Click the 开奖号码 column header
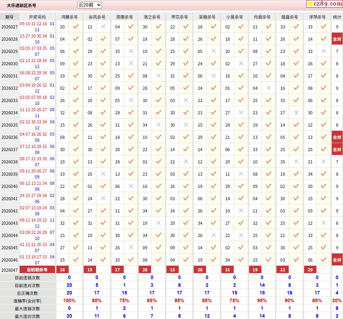 click(37, 17)
